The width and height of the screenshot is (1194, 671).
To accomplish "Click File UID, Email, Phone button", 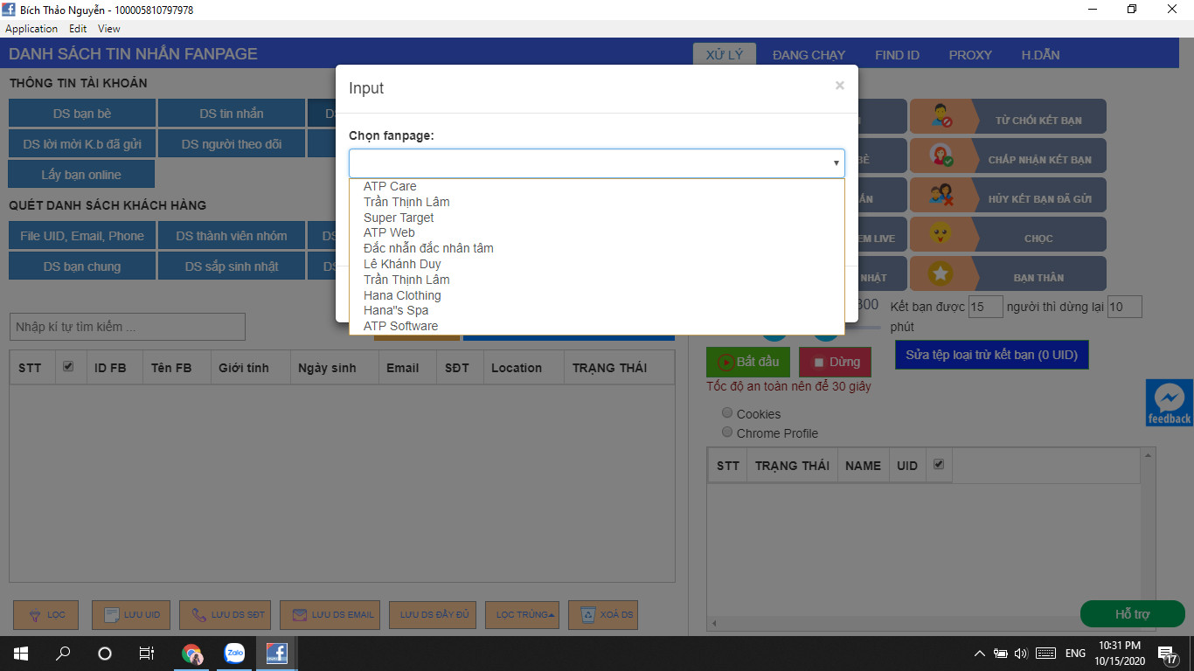I will coord(82,236).
